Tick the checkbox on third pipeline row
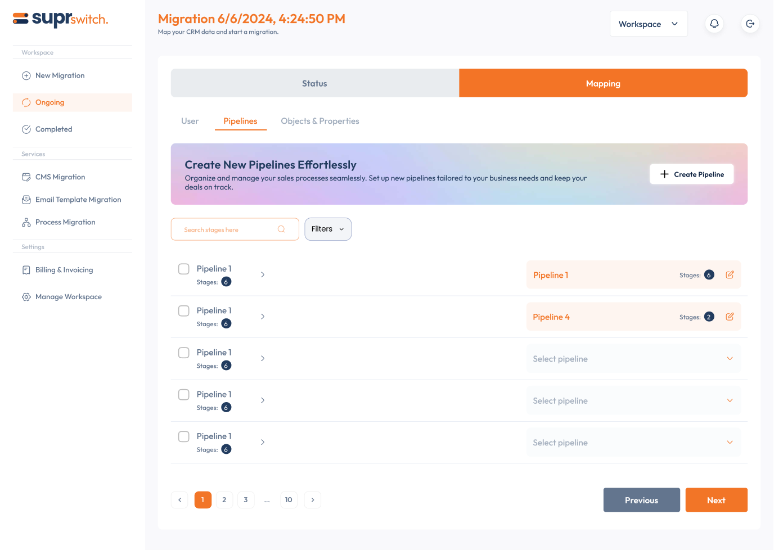Screen dimensions: 774x550 (184, 353)
